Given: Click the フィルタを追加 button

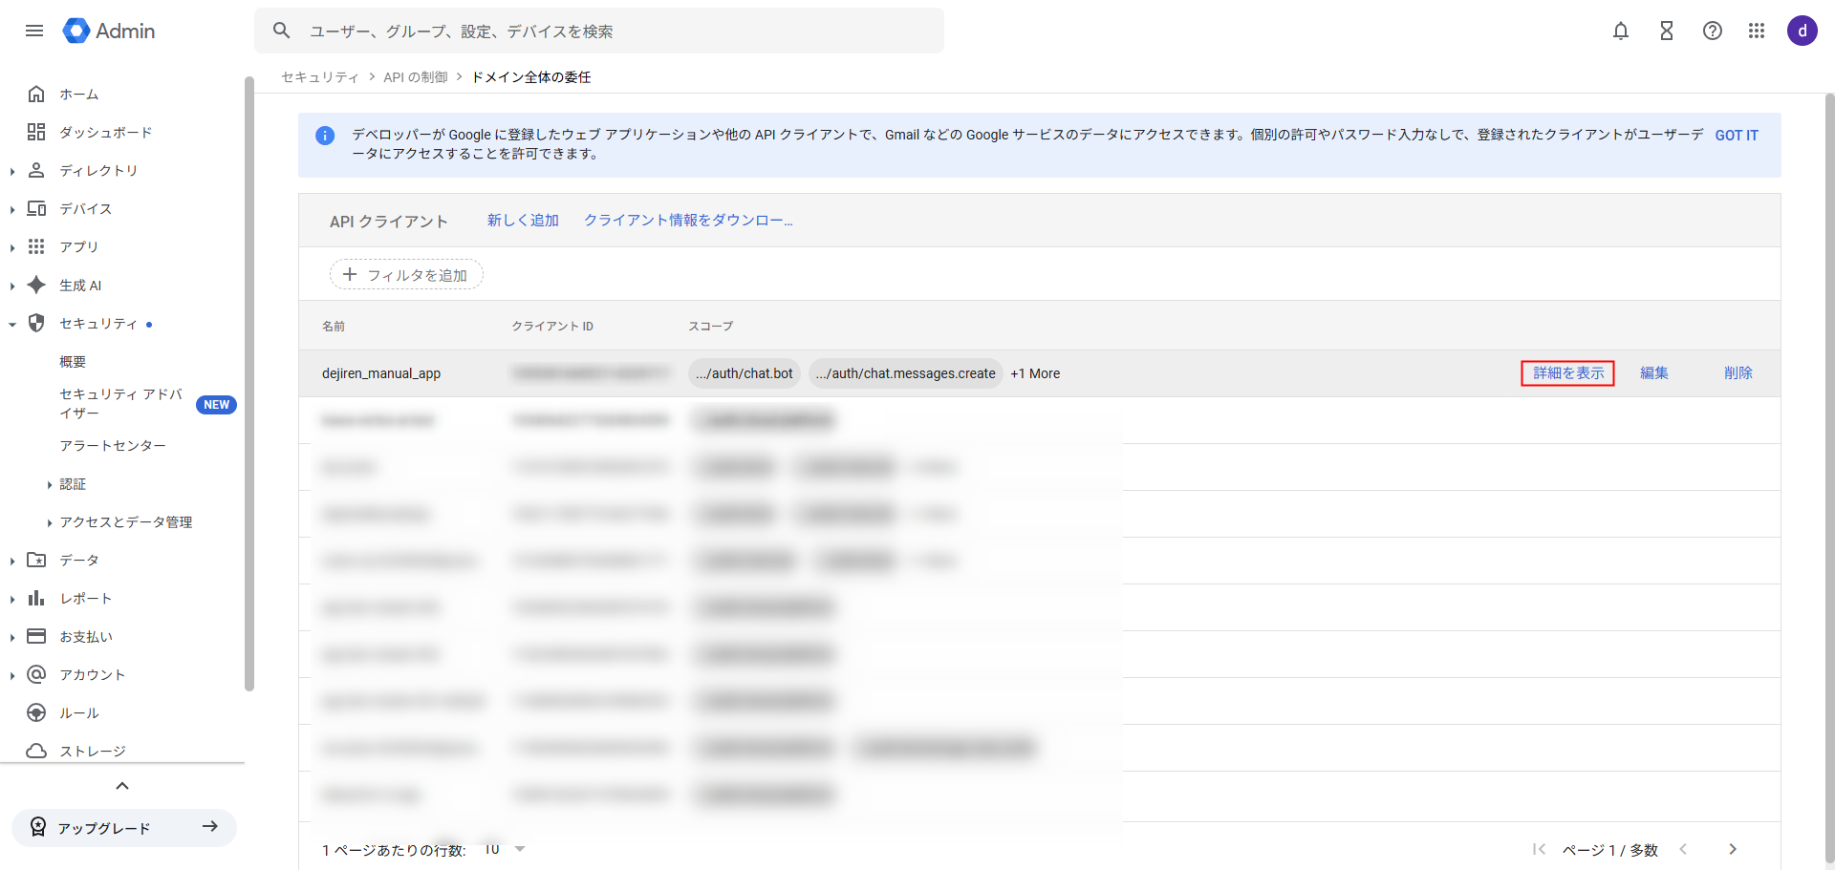Looking at the screenshot, I should [x=406, y=275].
